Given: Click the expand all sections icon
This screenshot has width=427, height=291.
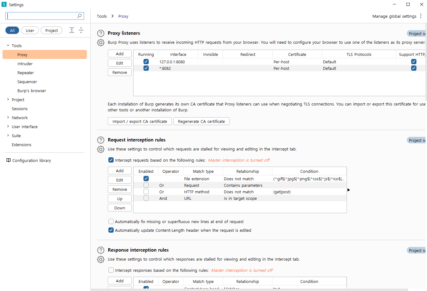Looking at the screenshot, I should (x=72, y=30).
